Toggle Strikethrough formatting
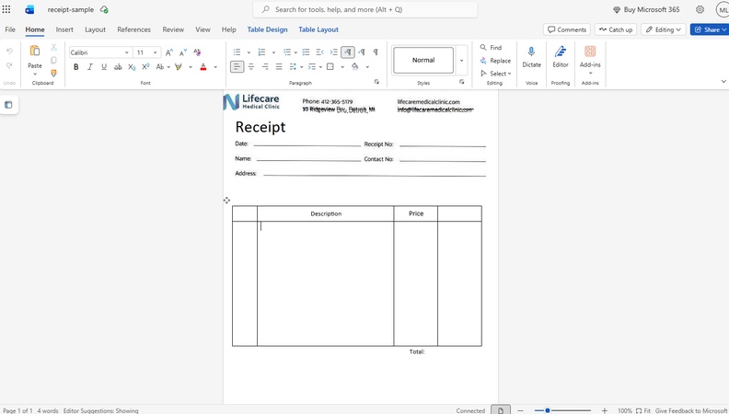The height and width of the screenshot is (414, 729). (118, 67)
